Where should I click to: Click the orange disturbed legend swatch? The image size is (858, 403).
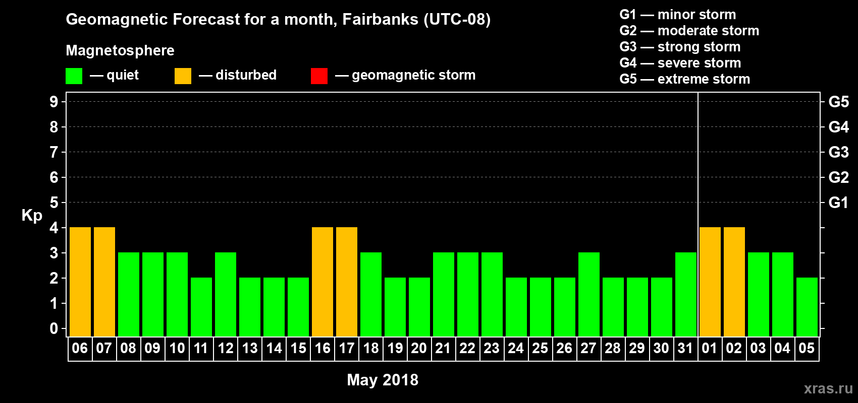pyautogui.click(x=183, y=76)
